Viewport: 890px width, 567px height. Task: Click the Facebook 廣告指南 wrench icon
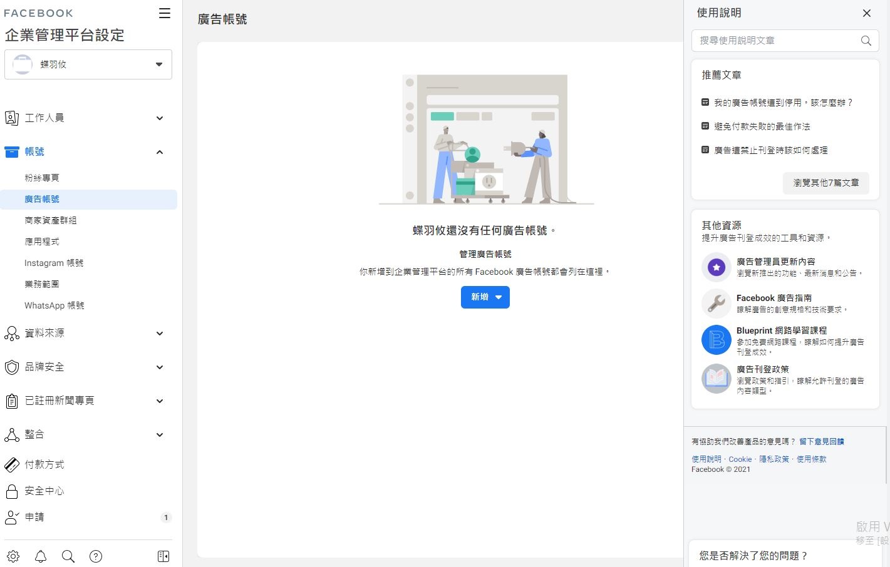(x=717, y=304)
